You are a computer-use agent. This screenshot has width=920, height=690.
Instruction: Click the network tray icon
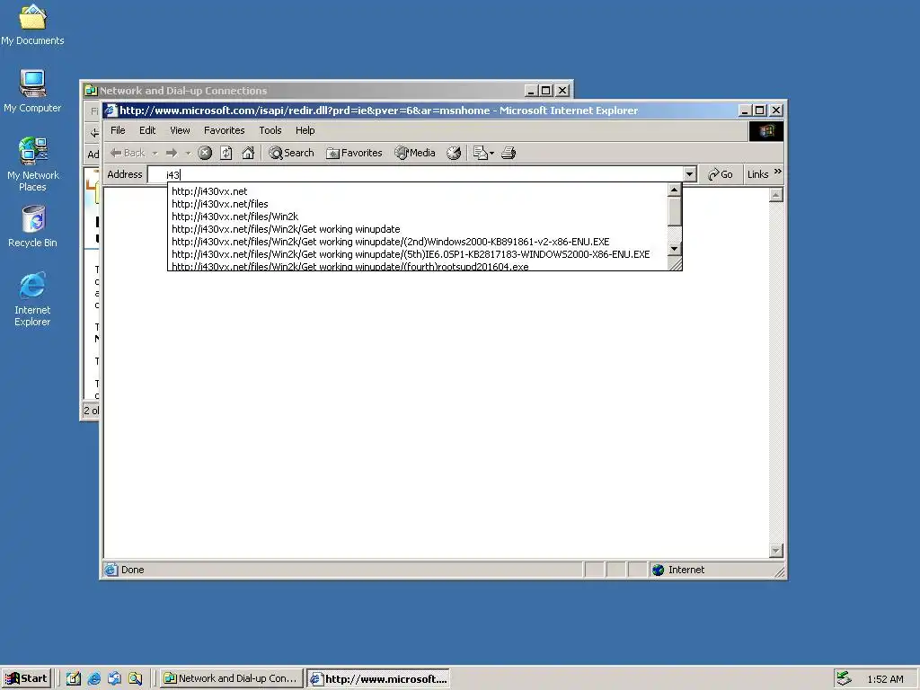click(x=844, y=678)
